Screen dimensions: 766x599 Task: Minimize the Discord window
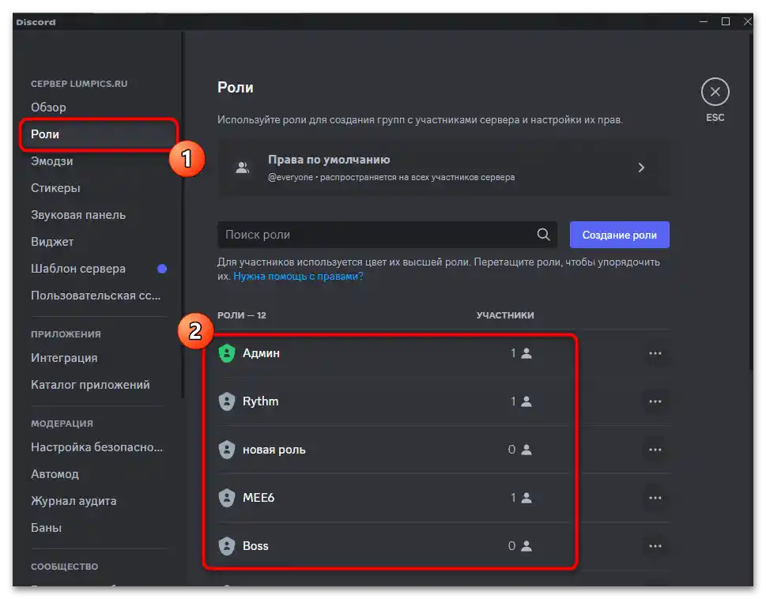[704, 21]
